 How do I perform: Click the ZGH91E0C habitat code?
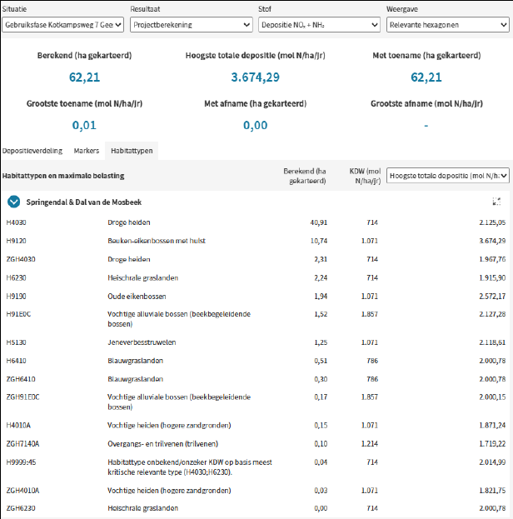[x=22, y=397]
